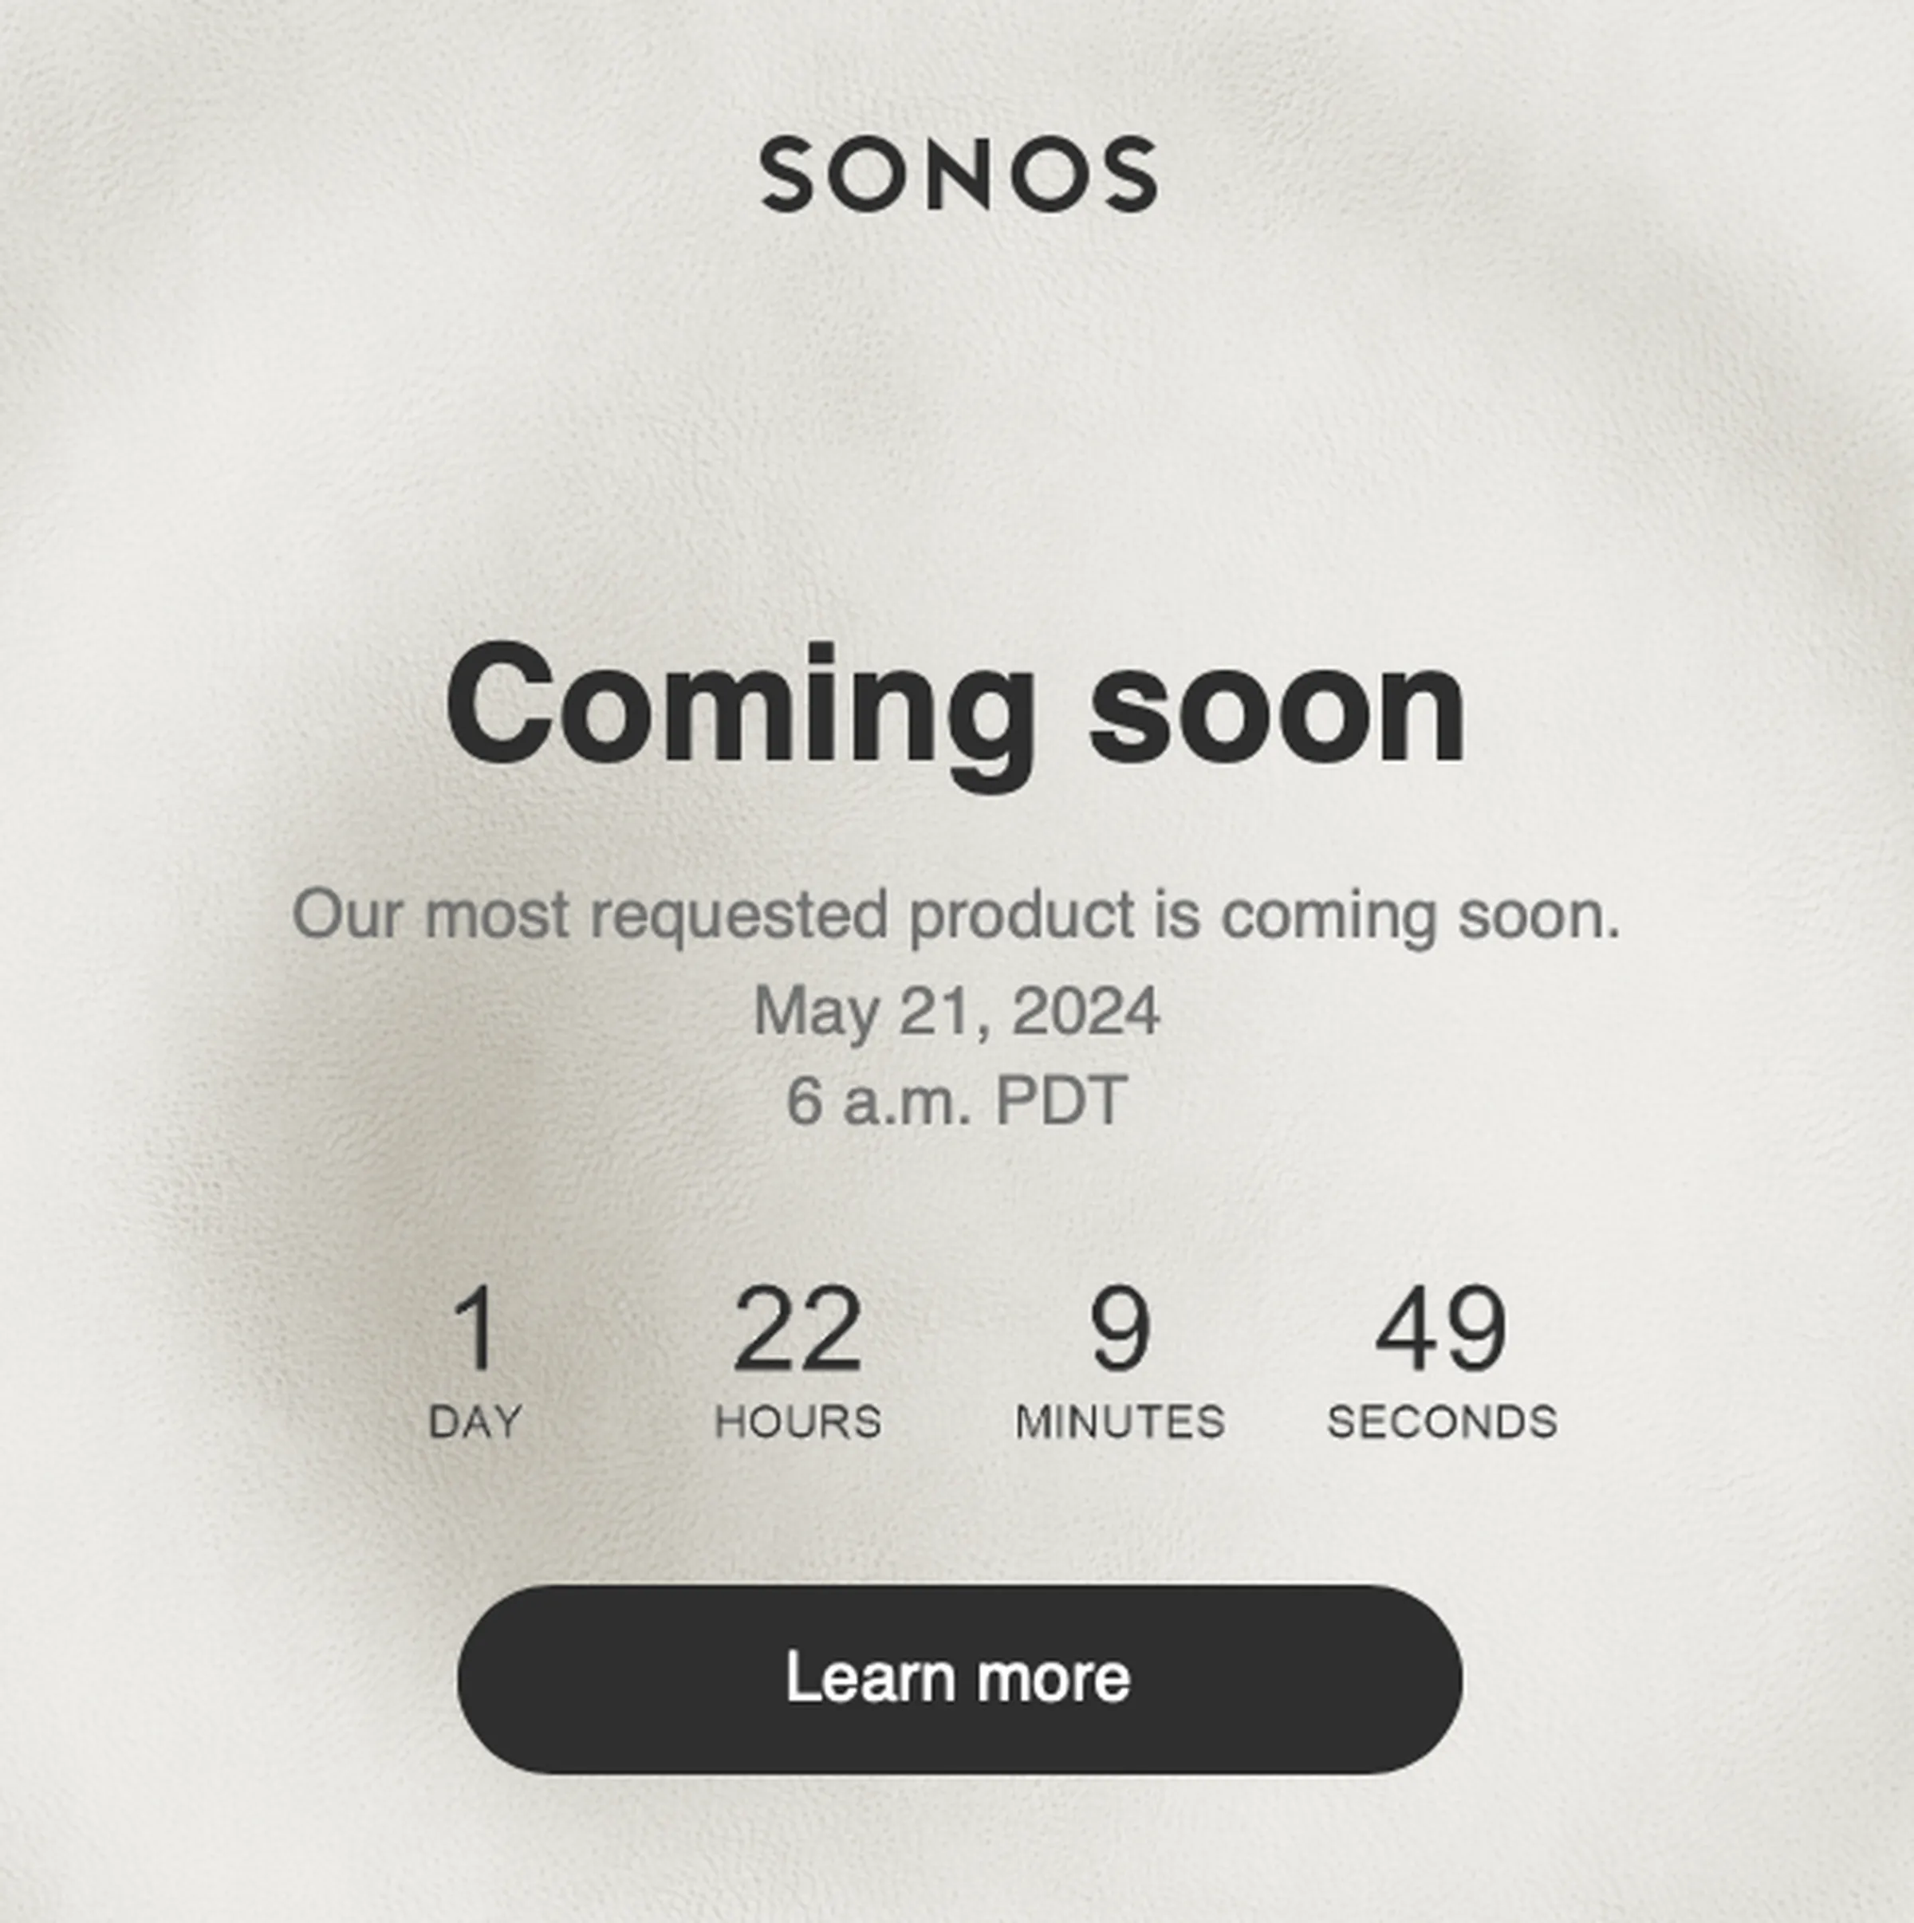Click the countdown seconds number 49

[x=1442, y=1329]
